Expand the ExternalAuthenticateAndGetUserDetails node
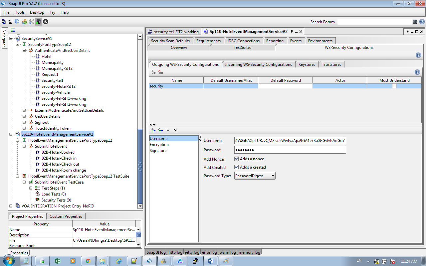 24,110
